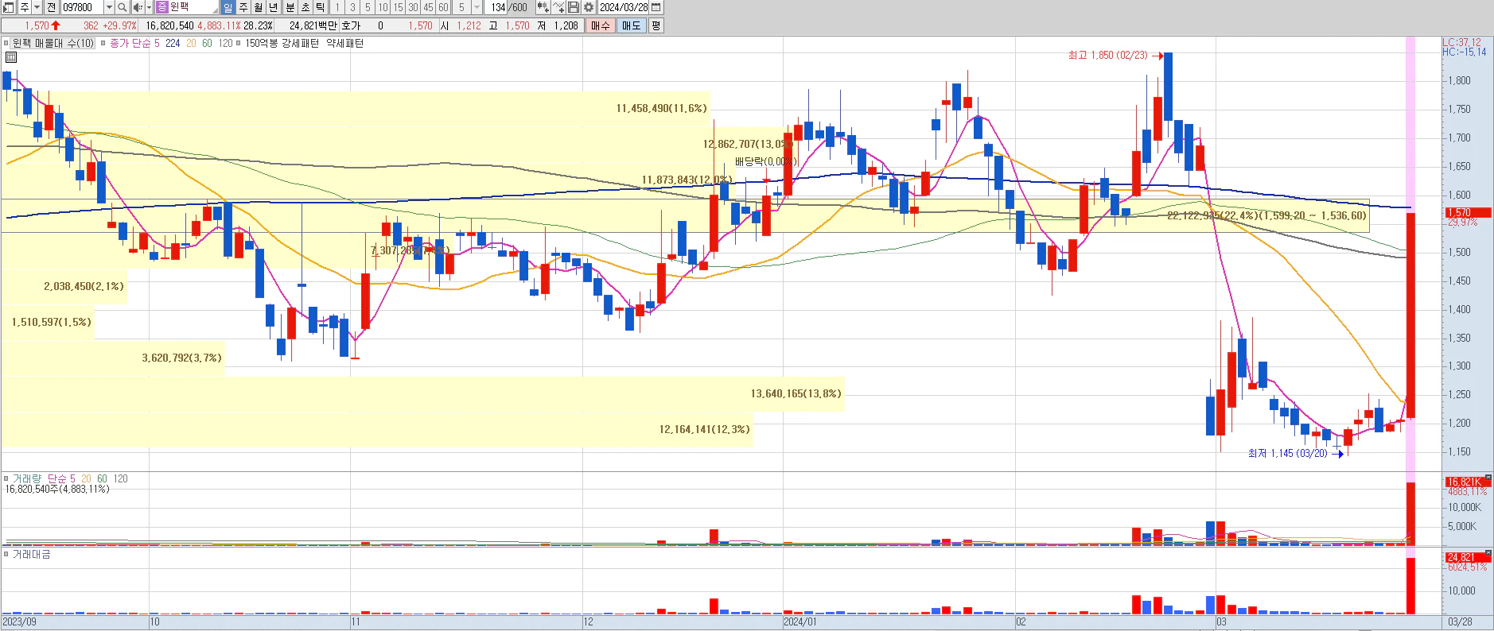Click the 강세패턴 label

pos(300,44)
